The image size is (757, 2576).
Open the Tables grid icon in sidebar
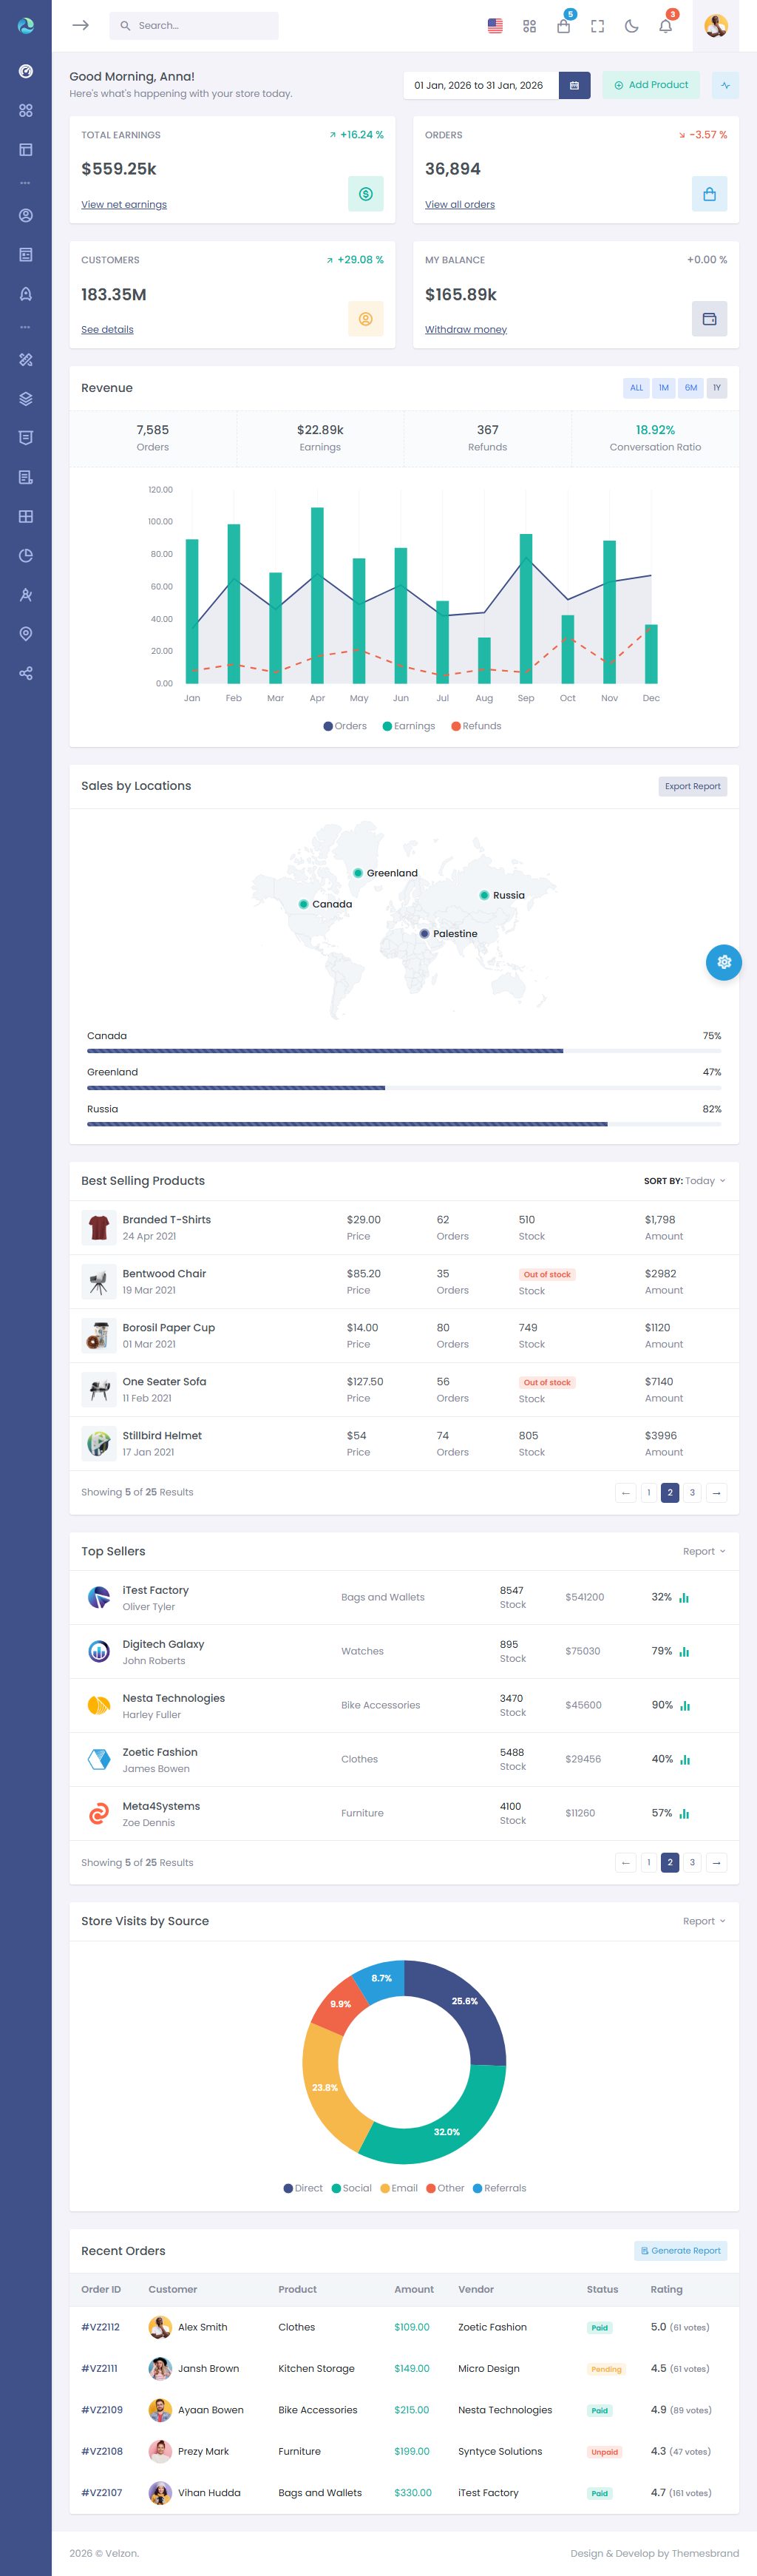pyautogui.click(x=26, y=517)
